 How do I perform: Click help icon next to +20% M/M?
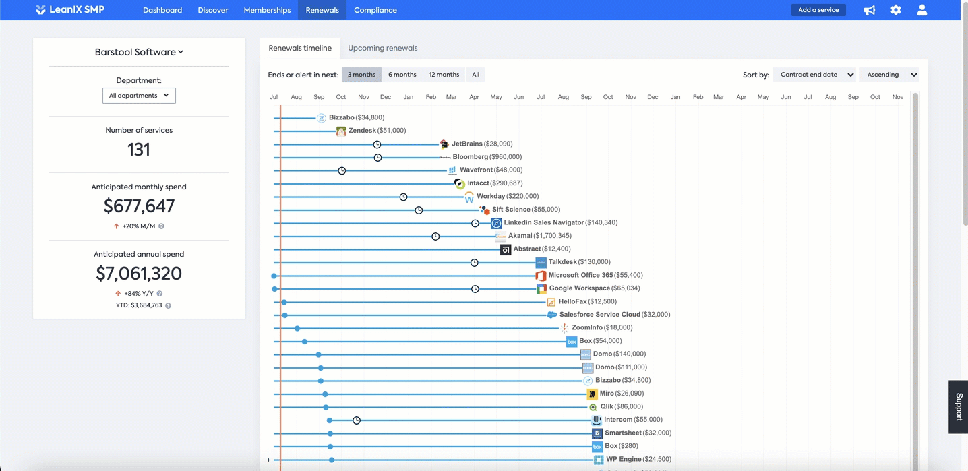point(162,226)
